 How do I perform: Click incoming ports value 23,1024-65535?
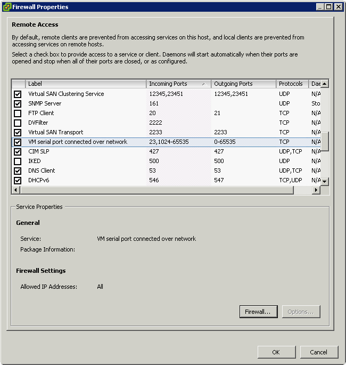(169, 142)
